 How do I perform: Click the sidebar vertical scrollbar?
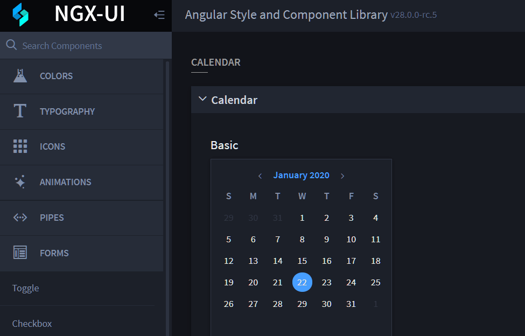pos(167,194)
